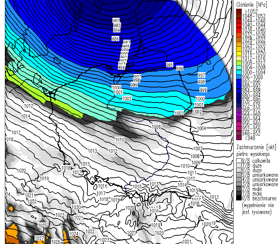Click the 1006 isobar label
279x244 pixels.
click(156, 127)
